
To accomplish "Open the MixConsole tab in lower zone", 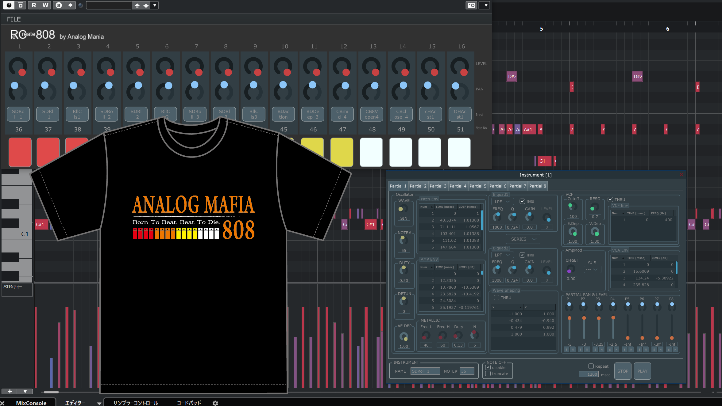I will click(31, 403).
